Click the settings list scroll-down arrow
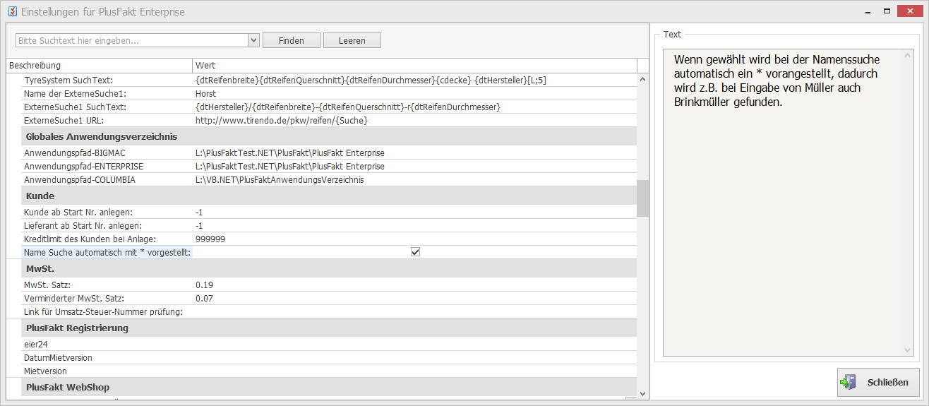This screenshot has height=406, width=929. coord(643,394)
